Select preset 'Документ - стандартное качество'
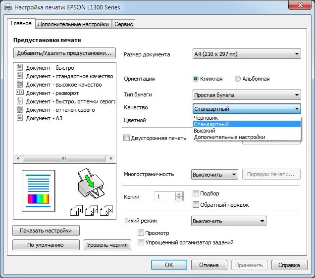The height and width of the screenshot is (278, 315). [x=69, y=76]
